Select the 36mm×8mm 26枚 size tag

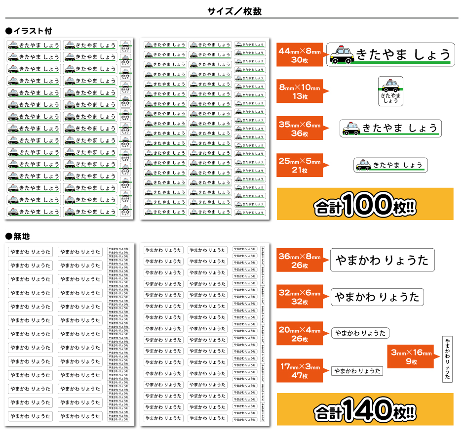pyautogui.click(x=299, y=260)
